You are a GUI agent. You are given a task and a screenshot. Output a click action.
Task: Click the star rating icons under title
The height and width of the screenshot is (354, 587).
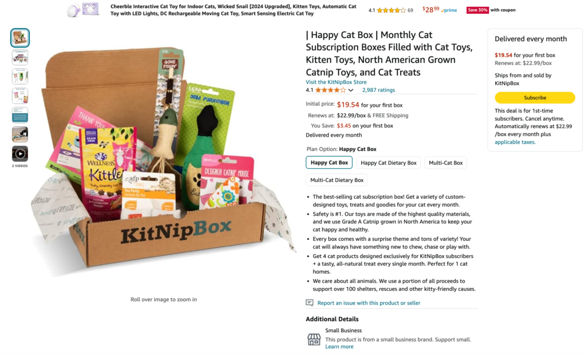coord(331,90)
